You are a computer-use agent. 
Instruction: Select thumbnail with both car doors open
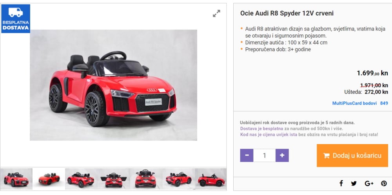tap(113, 179)
